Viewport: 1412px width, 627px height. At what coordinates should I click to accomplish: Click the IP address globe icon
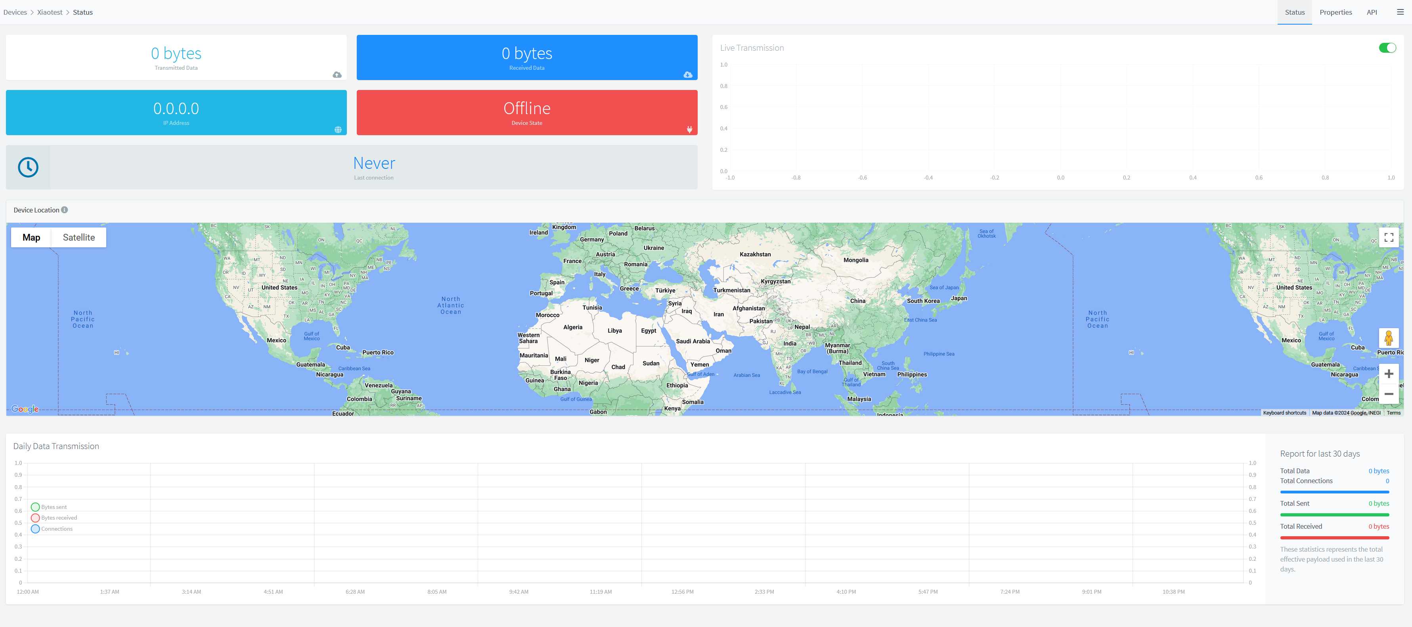click(338, 130)
